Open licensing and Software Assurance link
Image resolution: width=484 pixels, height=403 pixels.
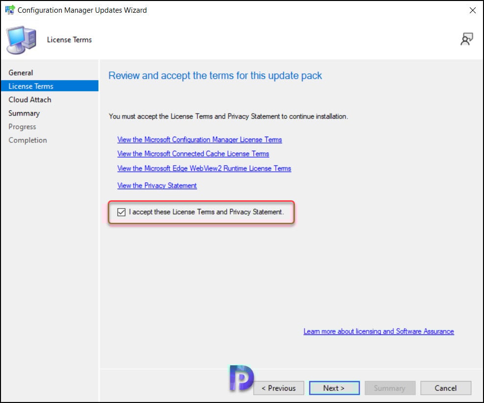[379, 332]
